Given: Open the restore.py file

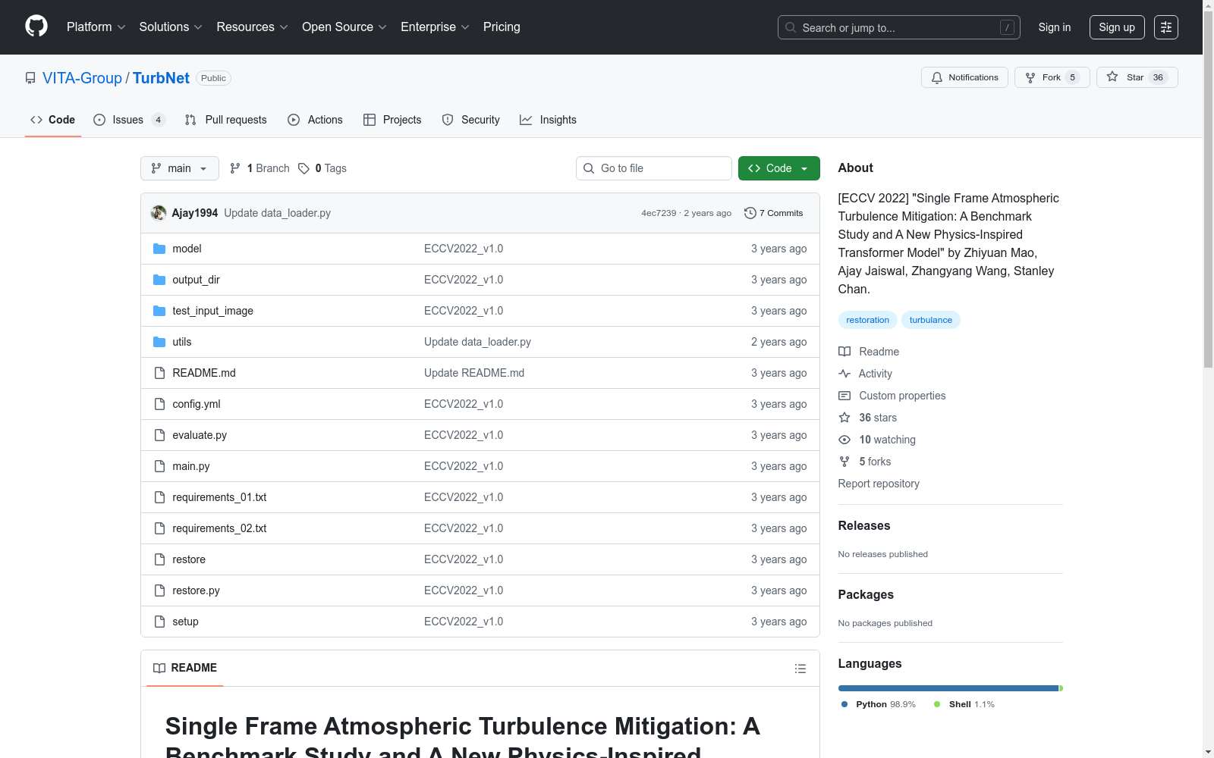Looking at the screenshot, I should point(196,590).
